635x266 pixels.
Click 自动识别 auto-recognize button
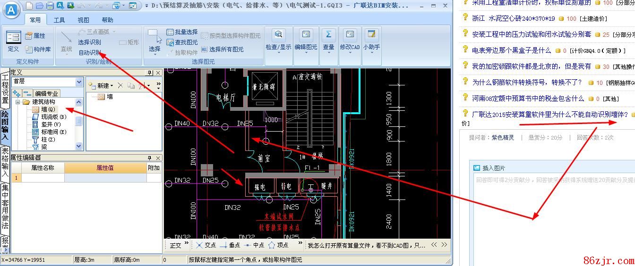pyautogui.click(x=89, y=52)
